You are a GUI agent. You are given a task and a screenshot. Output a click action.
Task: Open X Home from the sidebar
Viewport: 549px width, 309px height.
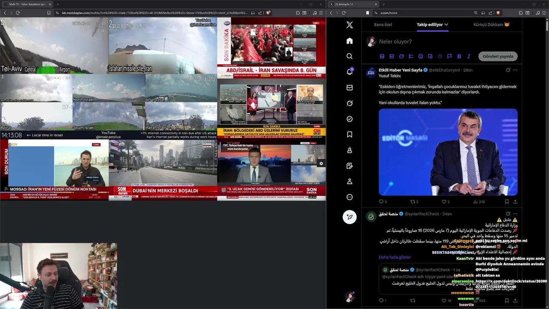coord(350,41)
